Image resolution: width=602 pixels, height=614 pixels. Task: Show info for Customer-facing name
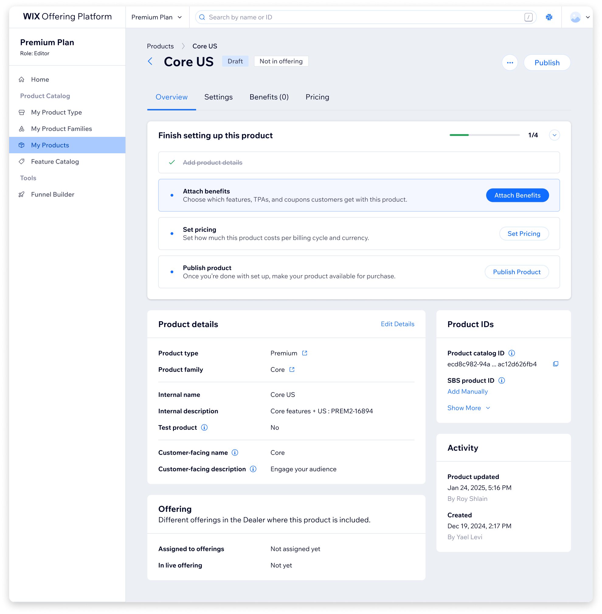[x=235, y=453]
